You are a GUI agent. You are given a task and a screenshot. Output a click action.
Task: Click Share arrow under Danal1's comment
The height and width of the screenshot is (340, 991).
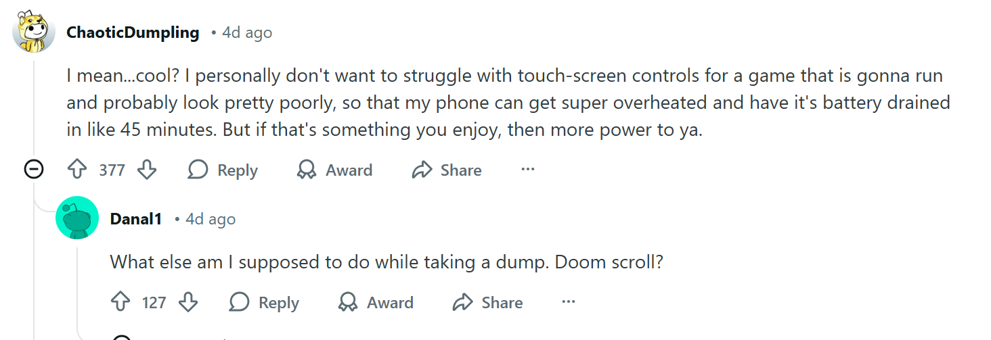[463, 302]
